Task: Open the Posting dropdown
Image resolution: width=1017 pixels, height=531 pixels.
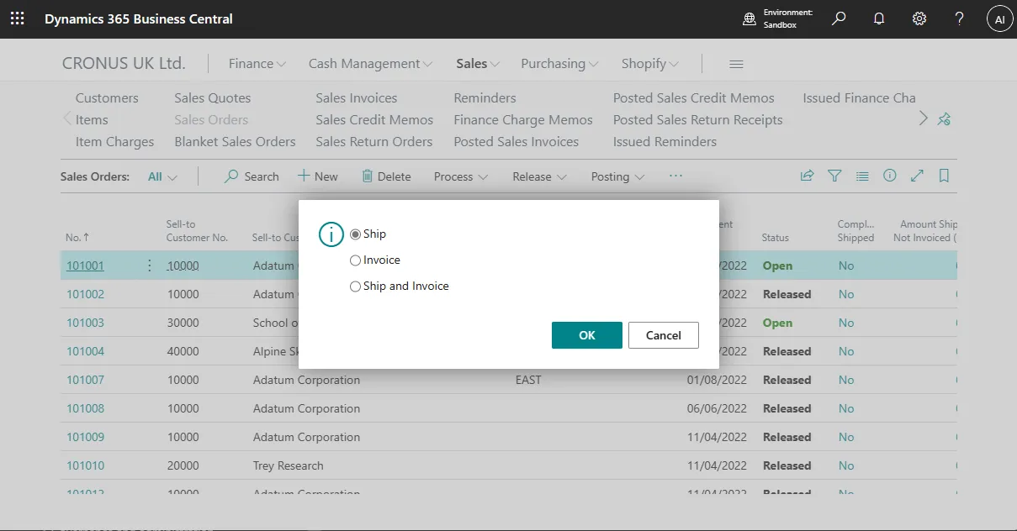Action: pos(617,176)
